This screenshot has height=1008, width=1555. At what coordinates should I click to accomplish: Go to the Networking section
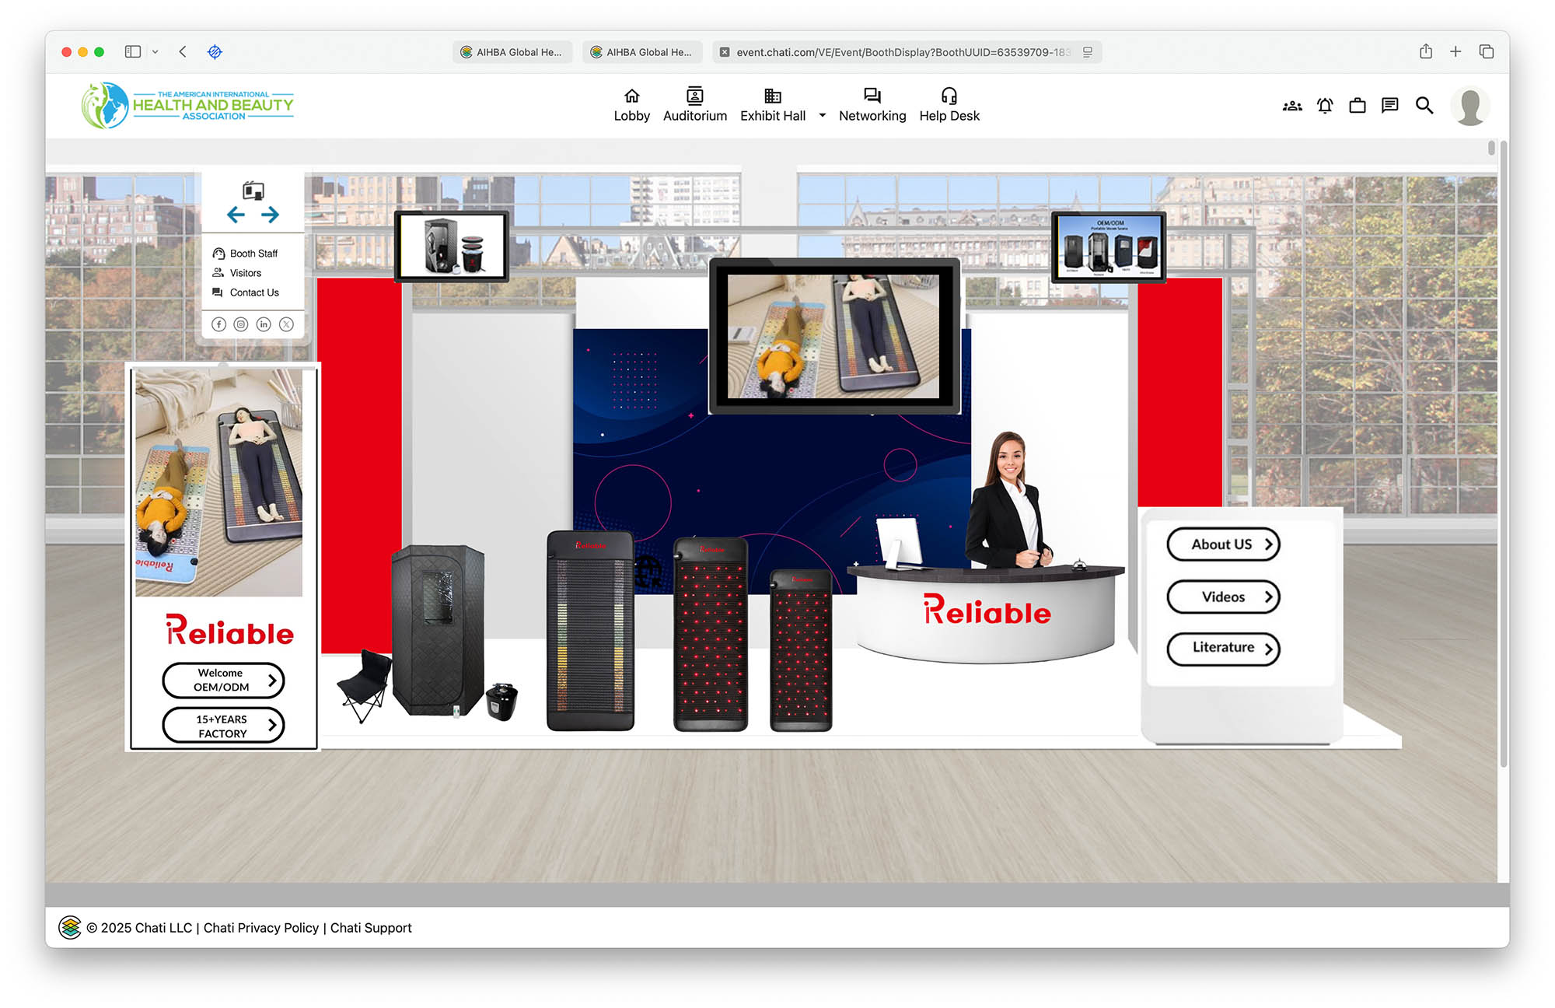(872, 105)
